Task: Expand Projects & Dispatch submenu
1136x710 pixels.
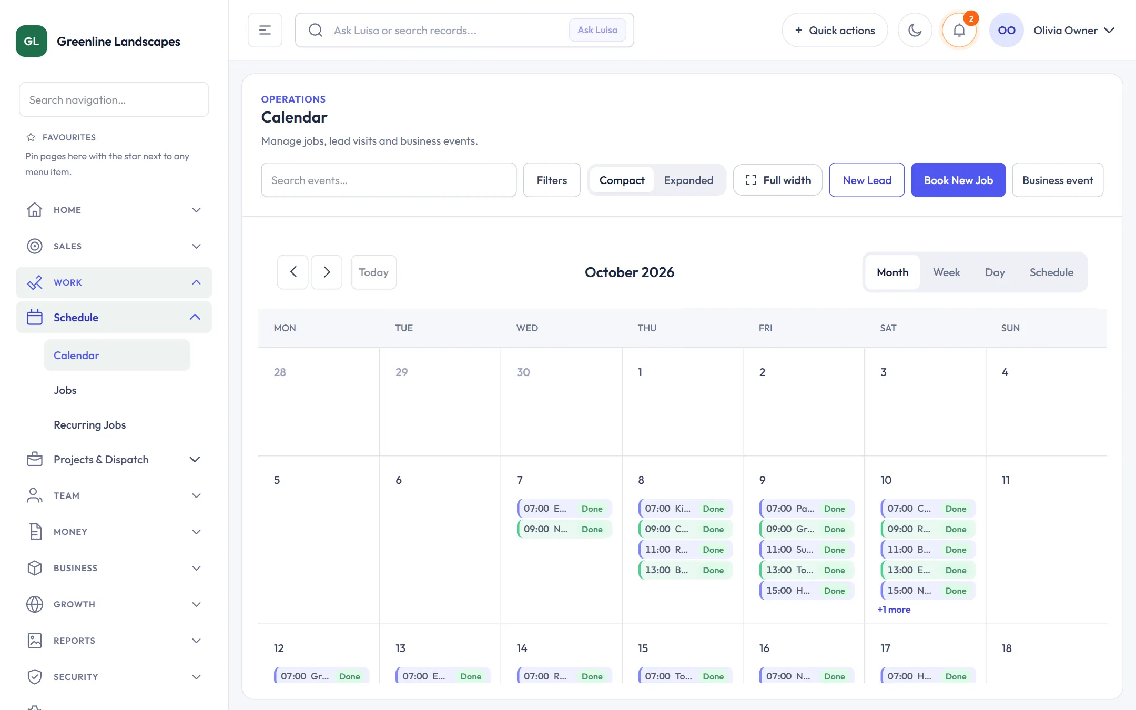Action: (x=114, y=460)
